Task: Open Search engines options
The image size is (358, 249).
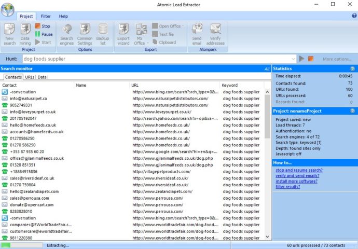Action: tap(66, 33)
